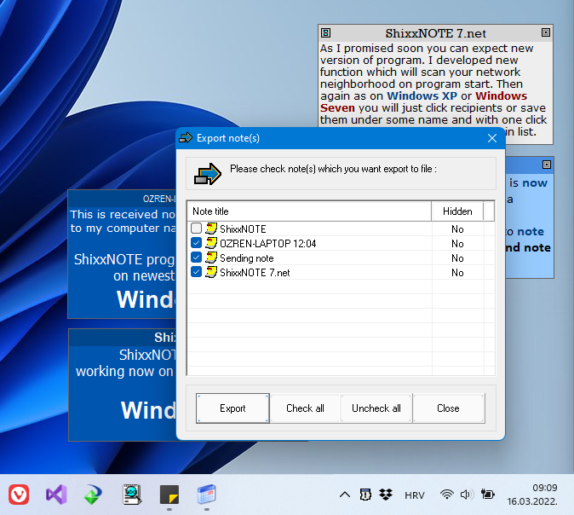Select the 'ShixxNOTE' list row text
The image size is (574, 515).
click(x=243, y=229)
